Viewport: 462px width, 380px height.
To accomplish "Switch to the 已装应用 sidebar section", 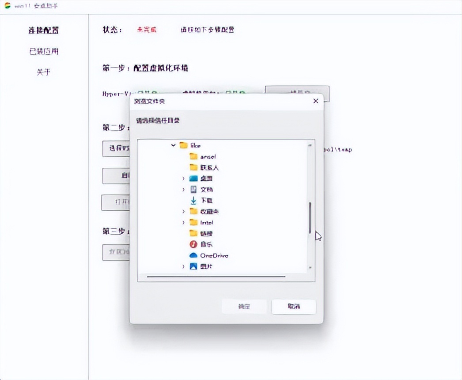I will (43, 51).
